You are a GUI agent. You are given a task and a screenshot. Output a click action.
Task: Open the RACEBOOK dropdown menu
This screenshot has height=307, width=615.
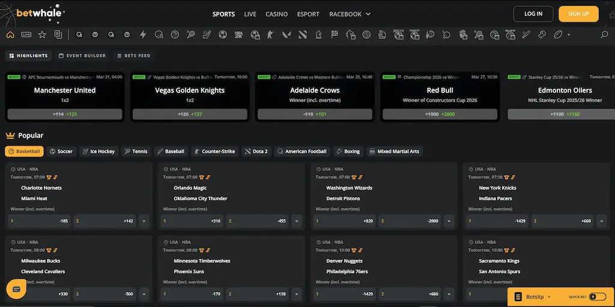[350, 14]
